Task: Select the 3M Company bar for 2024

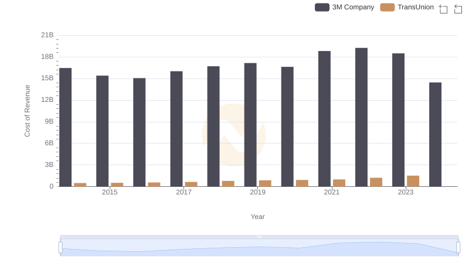Action: 435,134
